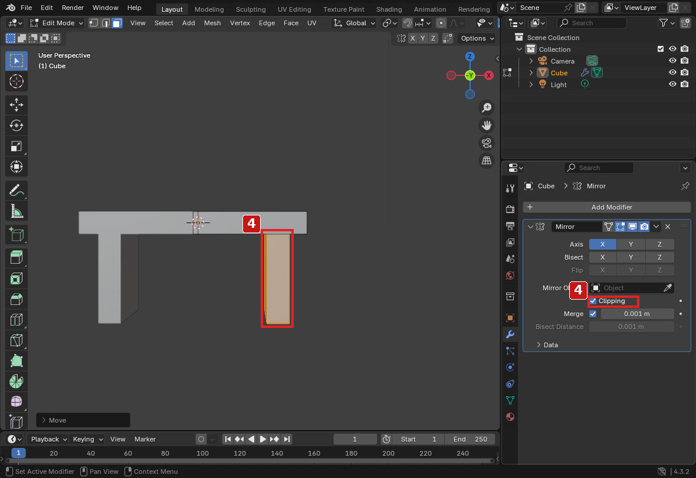
Task: Select the Measure tool
Action: (x=17, y=211)
